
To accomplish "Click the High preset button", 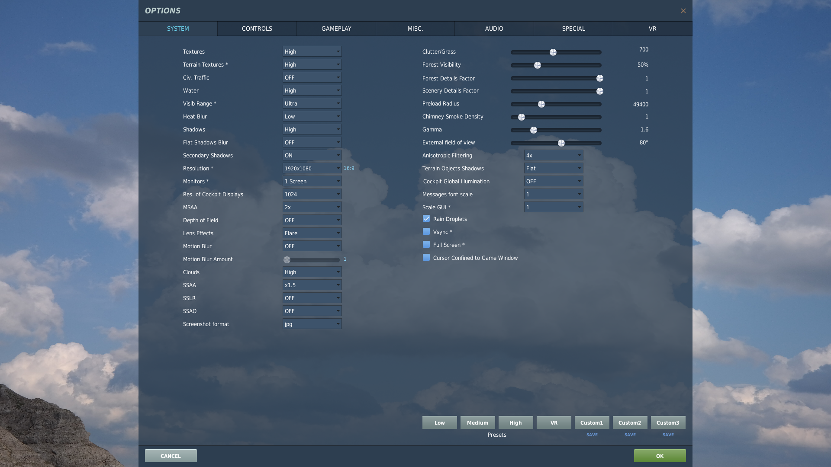I will point(515,422).
